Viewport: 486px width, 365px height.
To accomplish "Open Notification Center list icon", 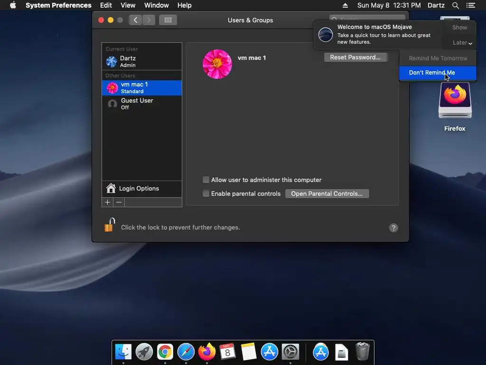I will coord(470,5).
